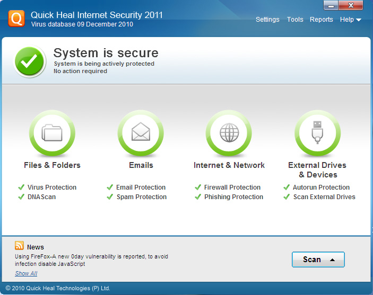Viewport: 373px width, 295px height.
Task: Click the orange Quick Heal logo icon
Action: click(16, 19)
